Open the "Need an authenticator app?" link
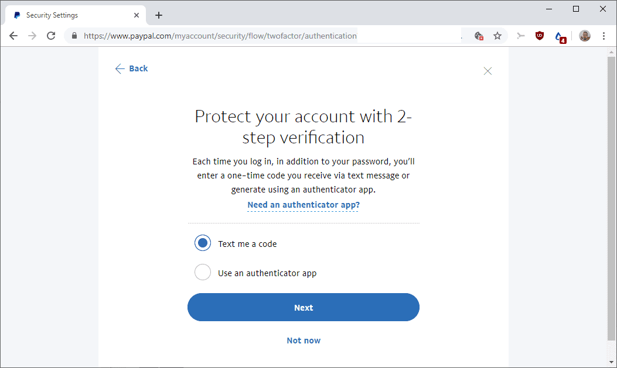 coord(303,205)
